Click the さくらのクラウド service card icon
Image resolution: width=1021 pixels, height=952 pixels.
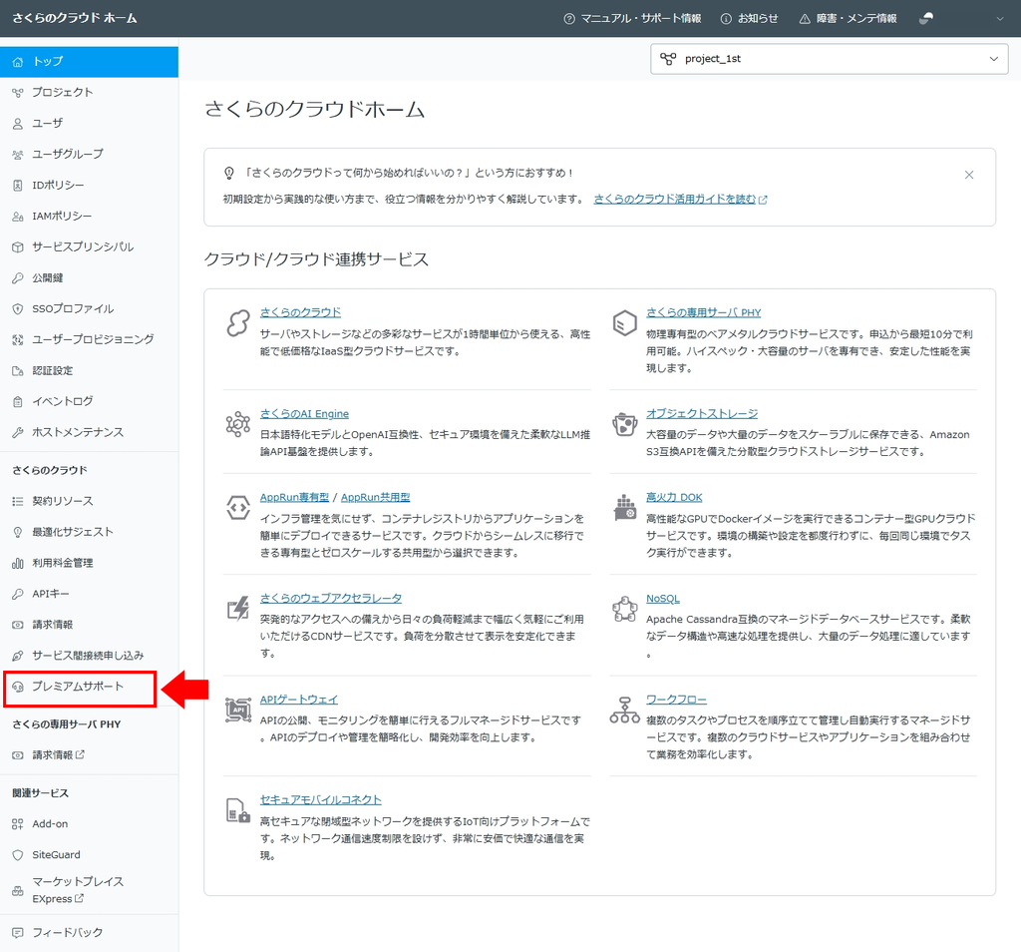tap(238, 322)
